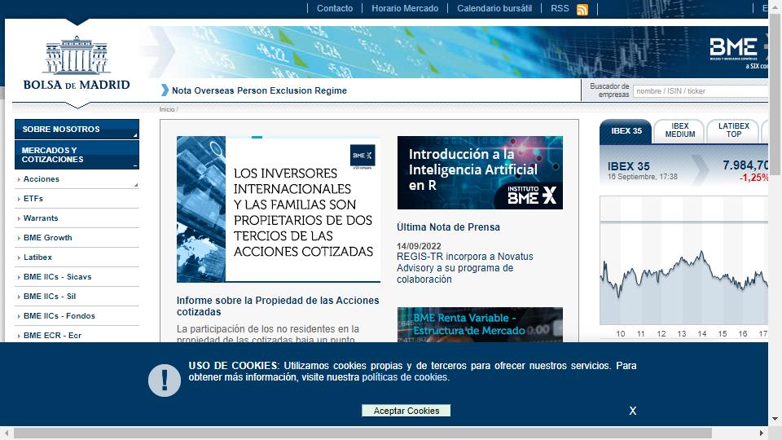The image size is (782, 440).
Task: Open BME IICs - Sil menu item
Action: pos(50,297)
